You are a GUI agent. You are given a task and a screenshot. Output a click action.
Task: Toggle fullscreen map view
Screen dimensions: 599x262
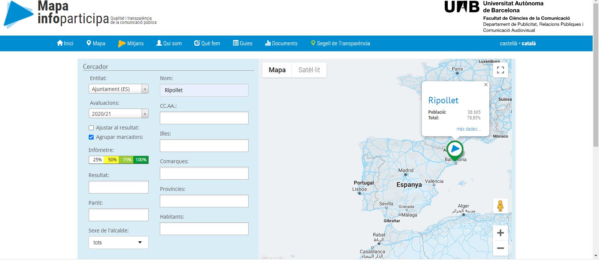[x=500, y=70]
